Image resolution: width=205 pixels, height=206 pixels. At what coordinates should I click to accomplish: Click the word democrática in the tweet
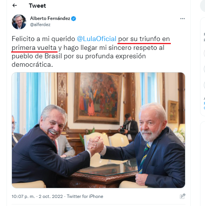tap(32, 64)
